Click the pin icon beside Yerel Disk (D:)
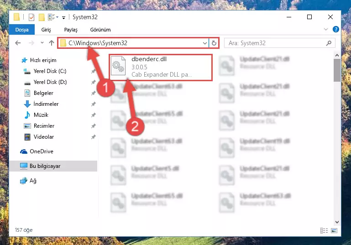The width and height of the screenshot is (351, 245). 94,82
